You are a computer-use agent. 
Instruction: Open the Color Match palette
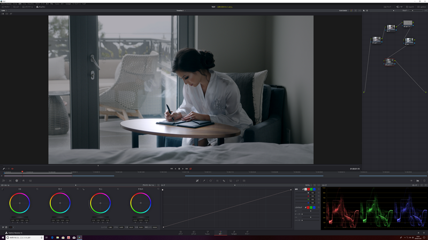[x=10, y=181]
